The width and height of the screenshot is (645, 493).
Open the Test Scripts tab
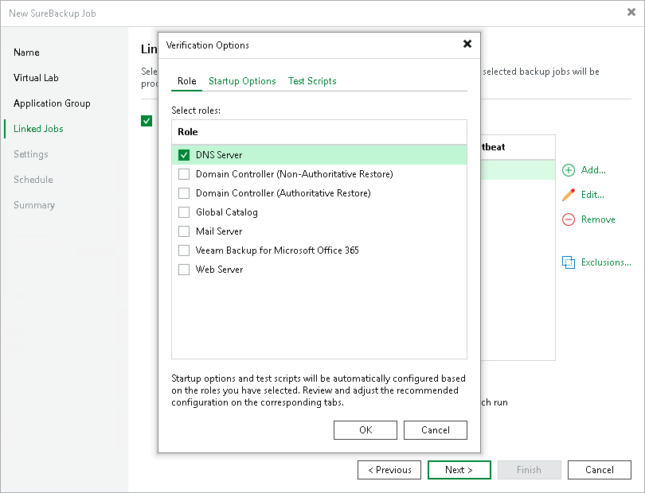click(312, 81)
